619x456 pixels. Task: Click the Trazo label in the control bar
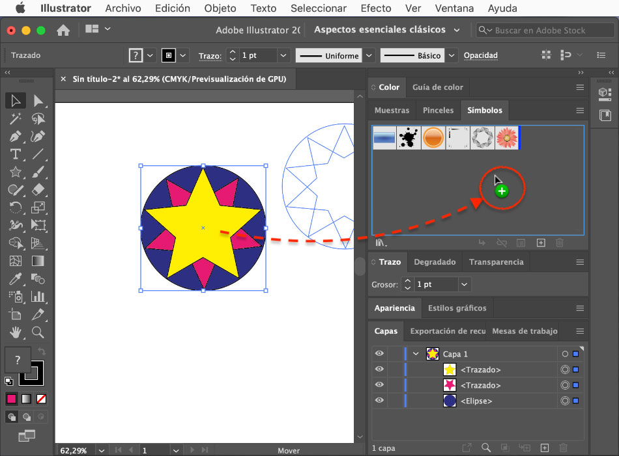point(210,56)
